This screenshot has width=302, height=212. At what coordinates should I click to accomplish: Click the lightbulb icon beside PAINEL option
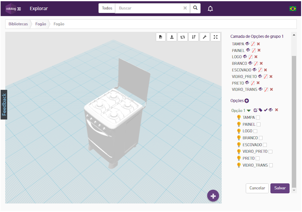tap(239, 124)
